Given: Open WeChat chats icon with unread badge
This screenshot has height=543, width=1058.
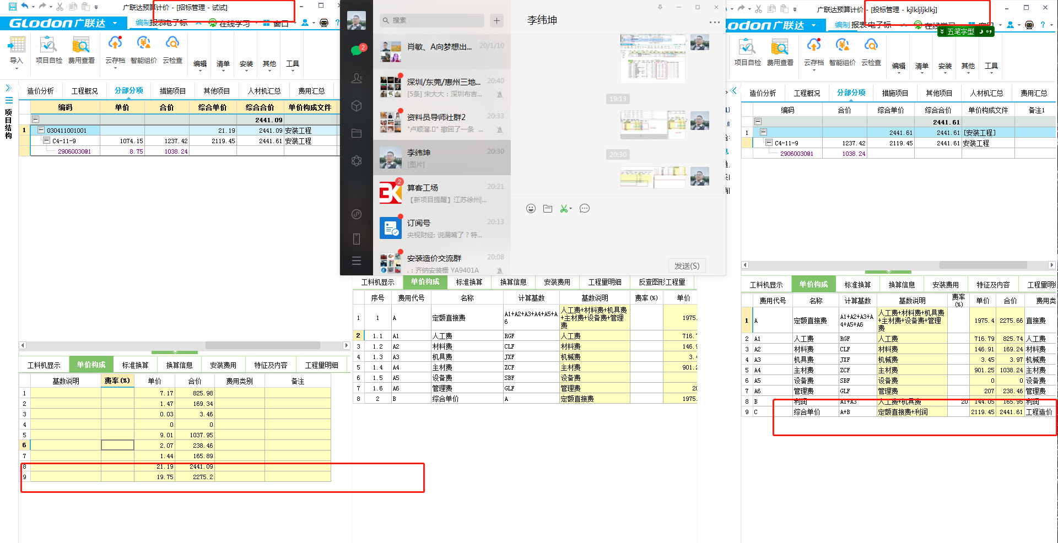Looking at the screenshot, I should coord(357,50).
